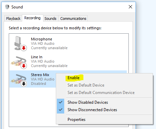Image resolution: width=156 pixels, height=129 pixels.
Task: Switch to the Recording tab
Action: [33, 18]
